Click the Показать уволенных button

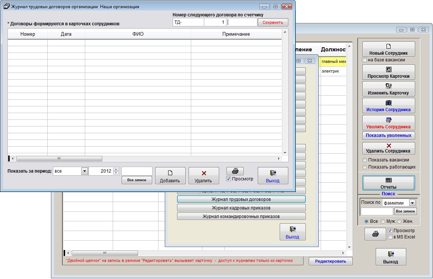(x=388, y=135)
